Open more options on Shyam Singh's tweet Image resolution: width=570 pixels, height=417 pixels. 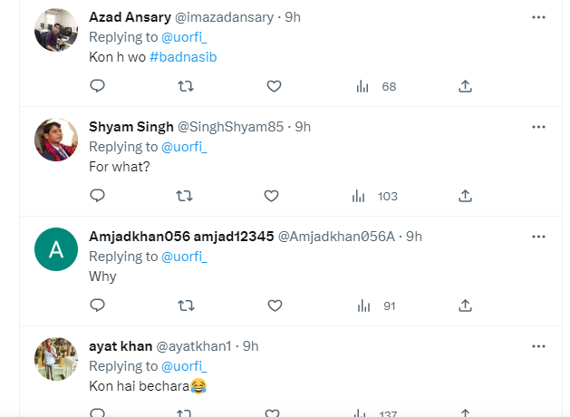539,126
